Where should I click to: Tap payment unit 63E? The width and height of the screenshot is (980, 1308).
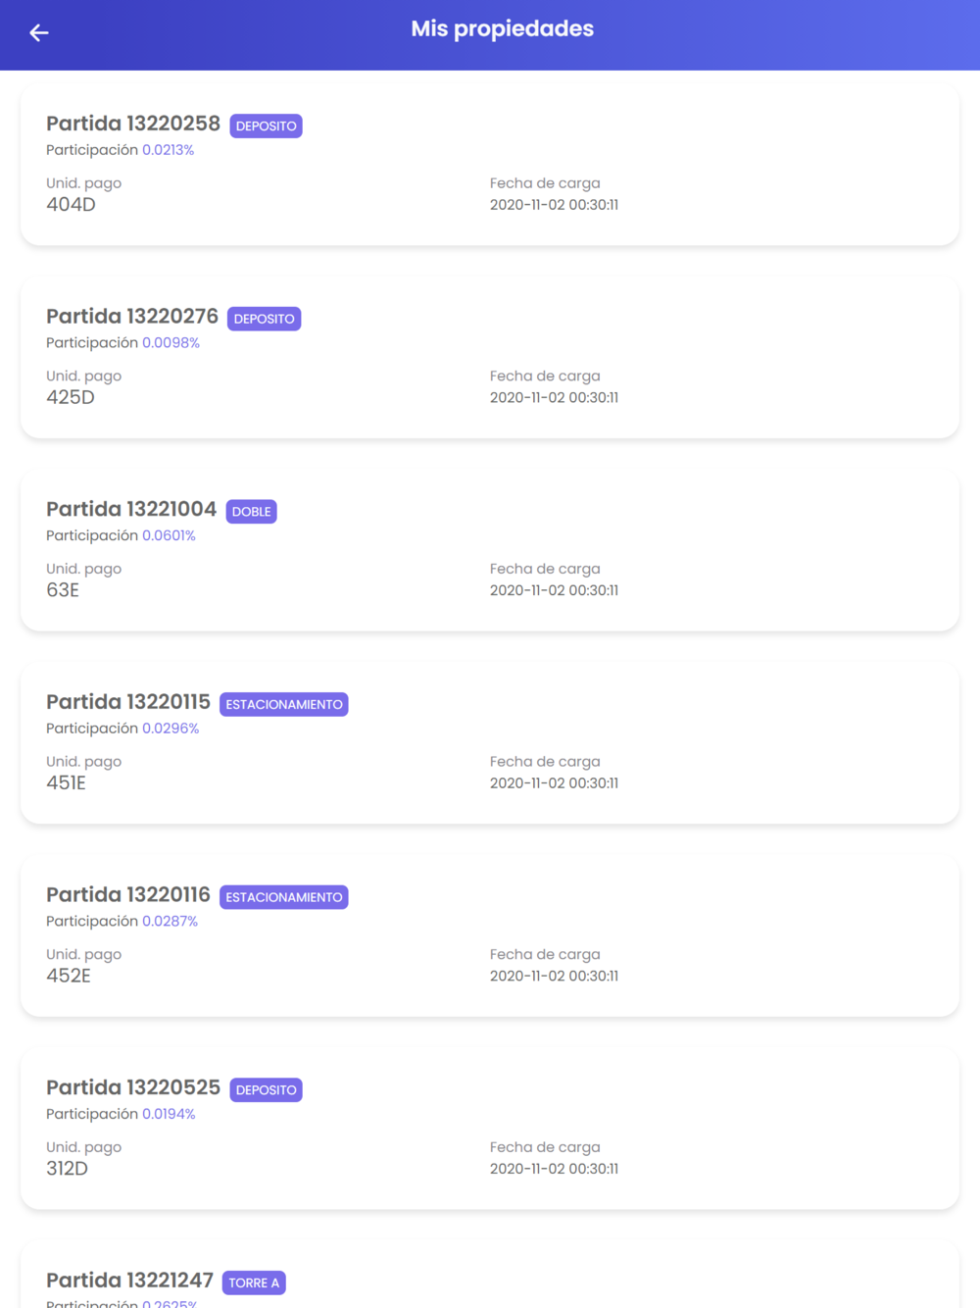63,590
